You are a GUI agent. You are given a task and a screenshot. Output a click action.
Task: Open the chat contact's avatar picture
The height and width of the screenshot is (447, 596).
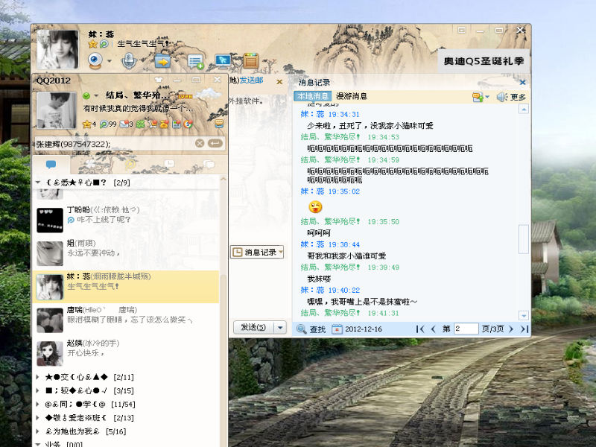coord(57,49)
